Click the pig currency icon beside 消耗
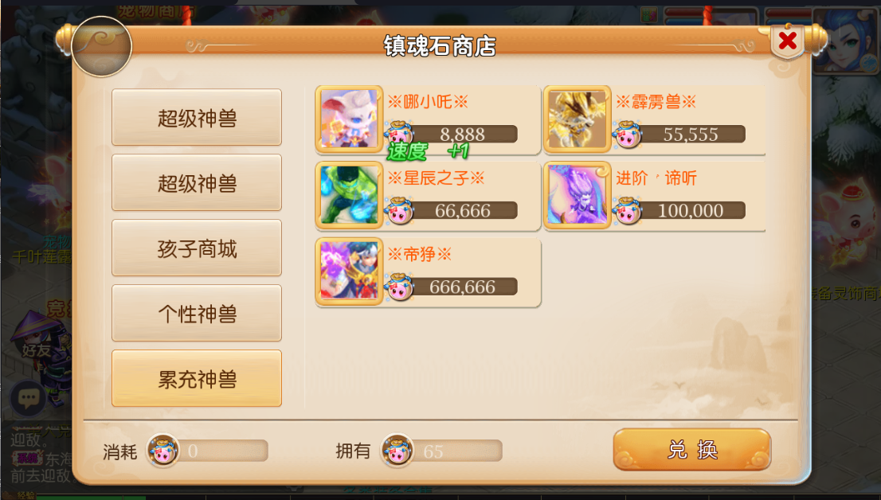Viewport: 881px width, 500px height. tap(163, 451)
